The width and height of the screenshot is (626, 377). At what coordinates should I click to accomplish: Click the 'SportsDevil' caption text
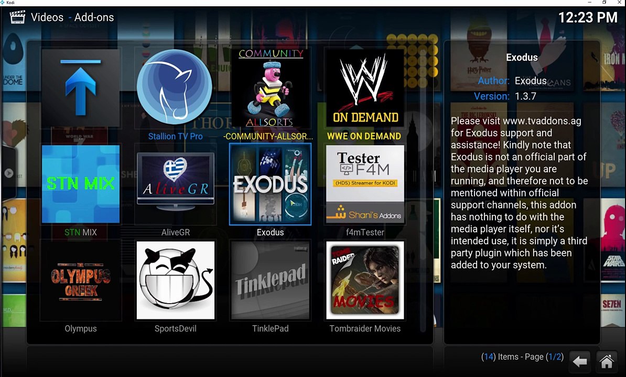pos(175,329)
